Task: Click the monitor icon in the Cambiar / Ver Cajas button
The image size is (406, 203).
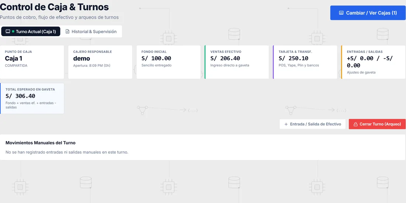Action: coord(341,13)
